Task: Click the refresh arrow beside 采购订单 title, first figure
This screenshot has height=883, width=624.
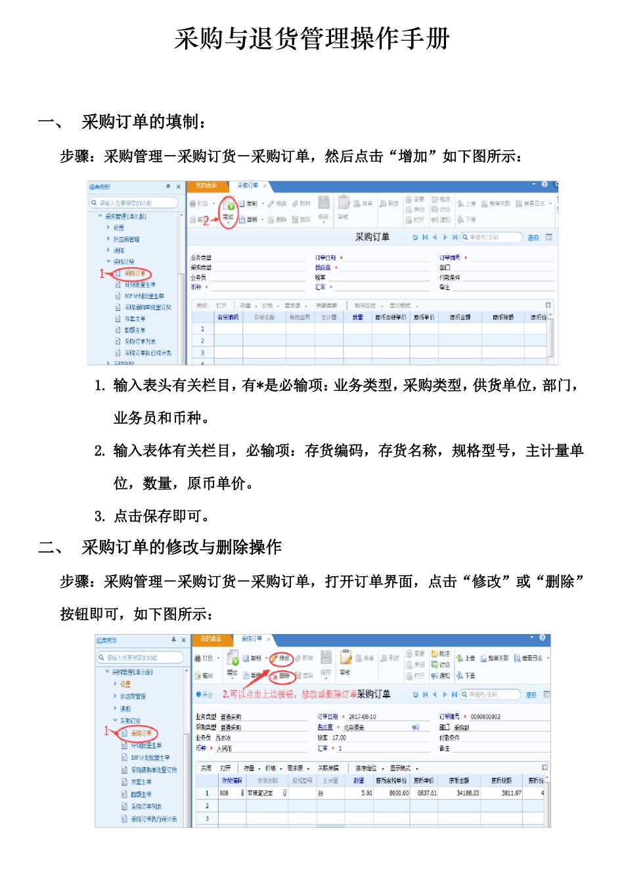Action: click(415, 237)
